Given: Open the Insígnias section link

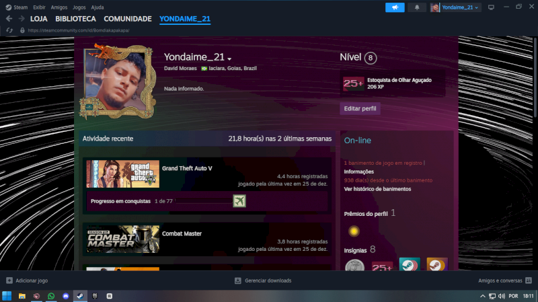Looking at the screenshot, I should (356, 250).
